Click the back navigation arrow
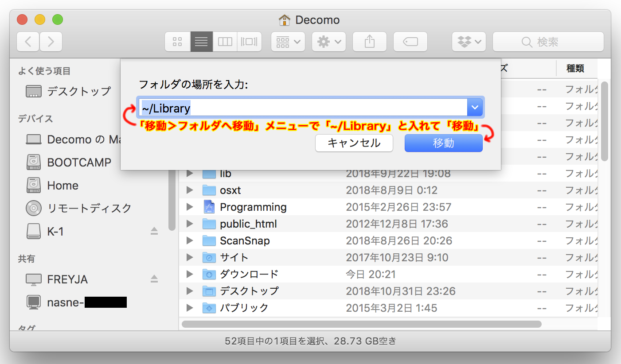The width and height of the screenshot is (621, 364). point(28,42)
